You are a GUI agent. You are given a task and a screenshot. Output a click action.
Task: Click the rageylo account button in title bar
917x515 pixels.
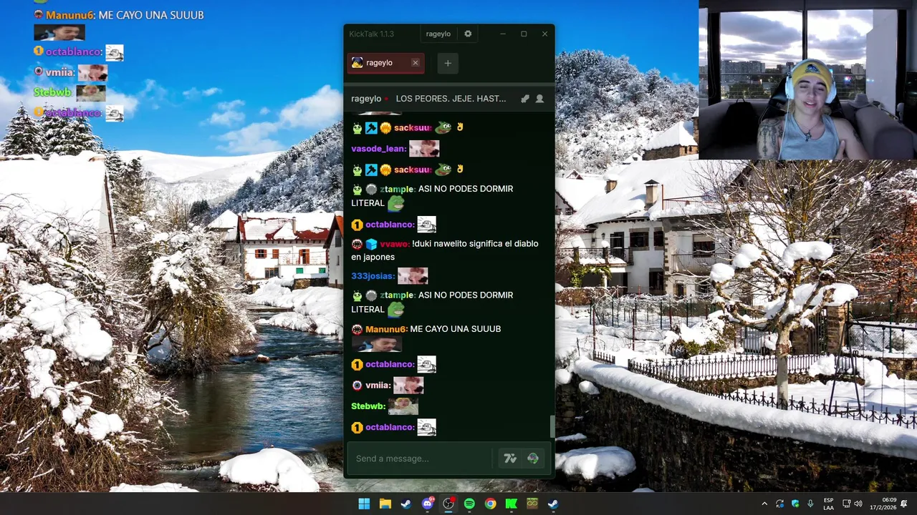pos(438,34)
